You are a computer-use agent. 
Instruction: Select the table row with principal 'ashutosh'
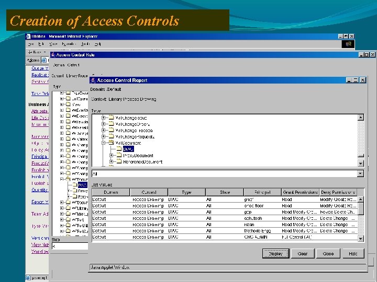(x=225, y=218)
